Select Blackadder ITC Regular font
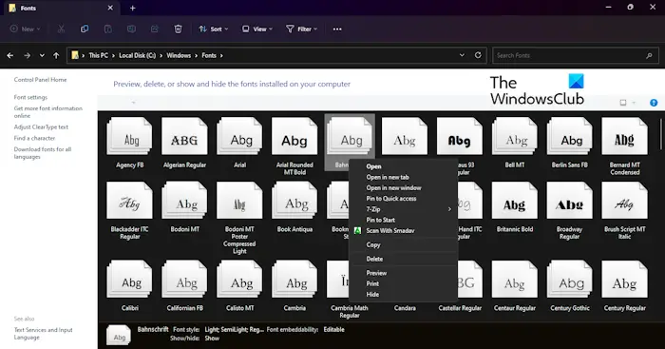This screenshot has height=349, width=665. (x=130, y=211)
